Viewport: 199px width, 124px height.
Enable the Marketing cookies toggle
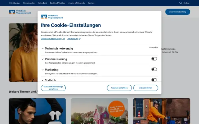154,69
